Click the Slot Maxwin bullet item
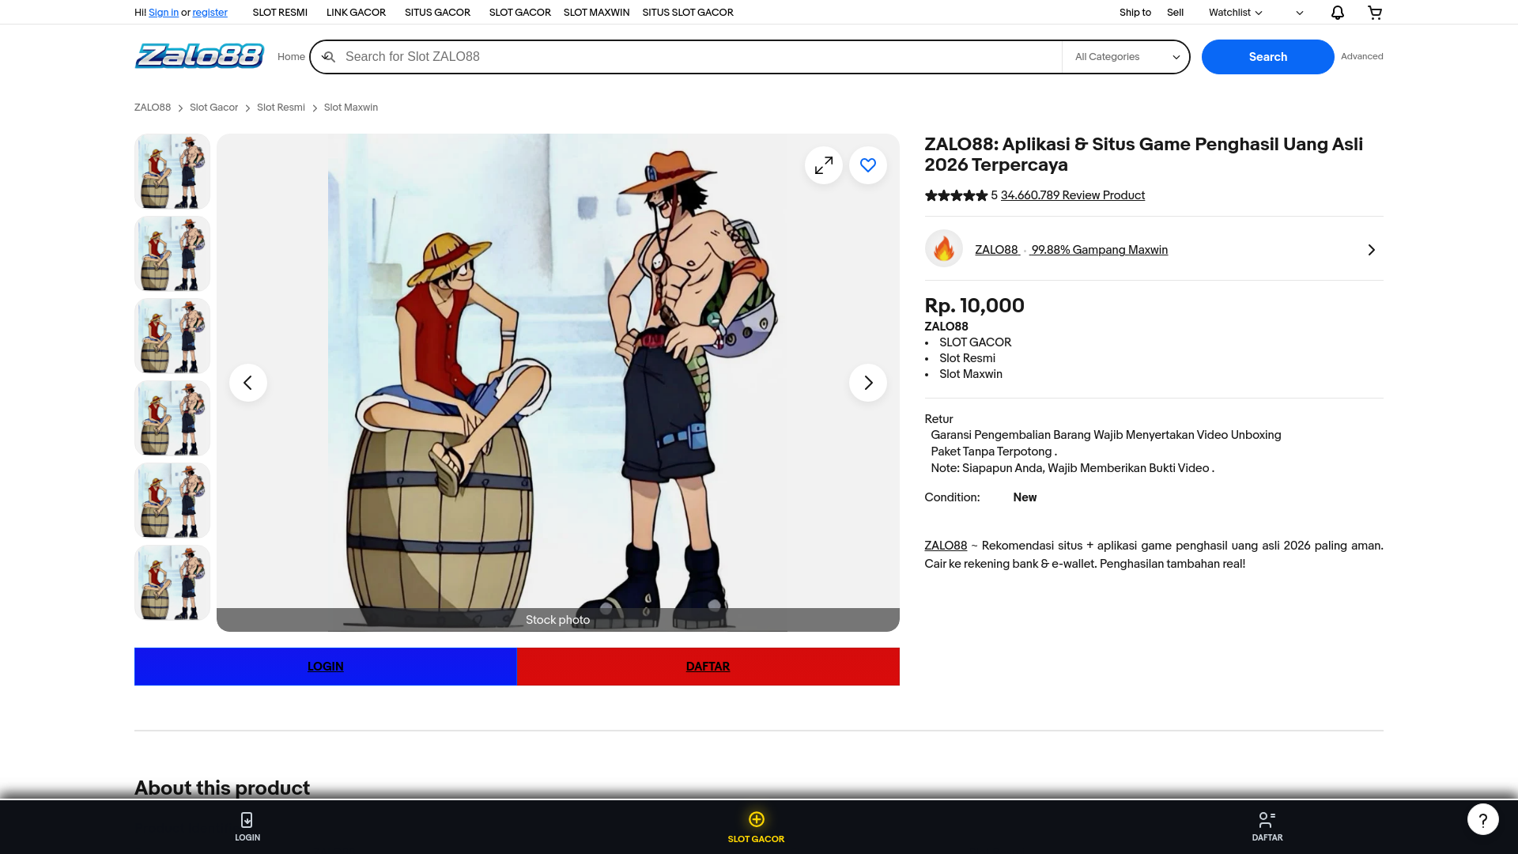This screenshot has height=854, width=1518. 970,374
